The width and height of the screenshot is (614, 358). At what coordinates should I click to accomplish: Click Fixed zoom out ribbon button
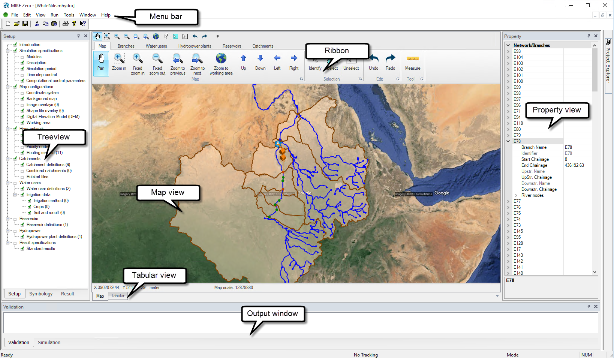[x=157, y=64]
